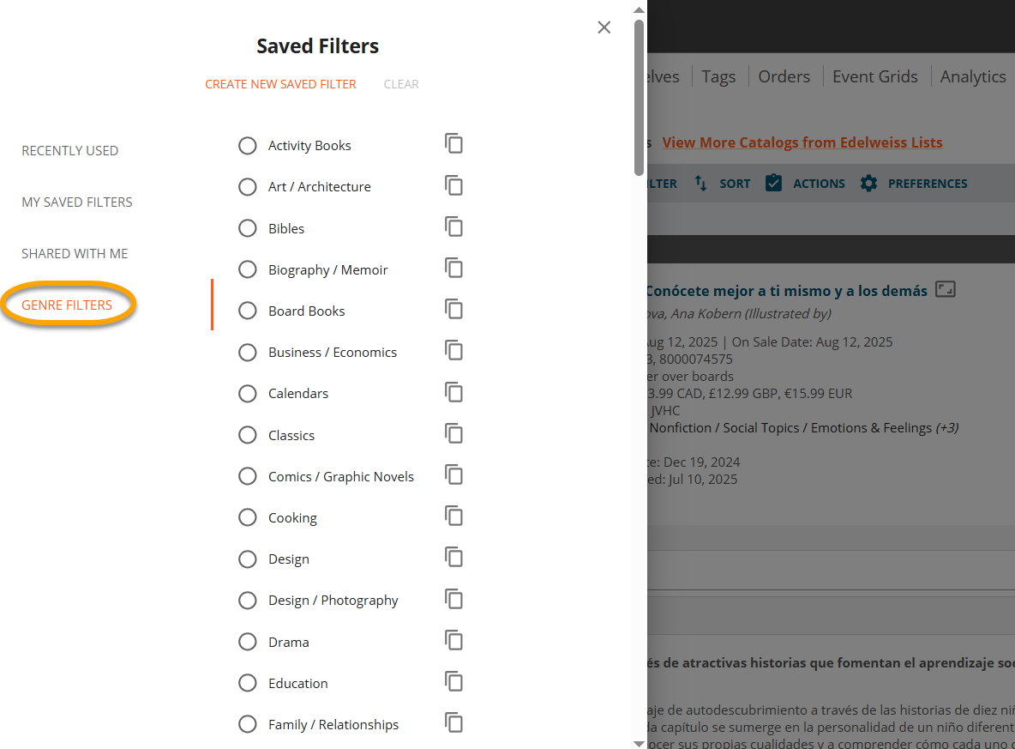Select the Business / Economics radio button
The image size is (1015, 749).
tap(247, 353)
